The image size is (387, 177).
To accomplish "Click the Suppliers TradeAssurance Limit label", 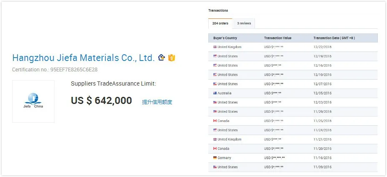I will click(114, 84).
